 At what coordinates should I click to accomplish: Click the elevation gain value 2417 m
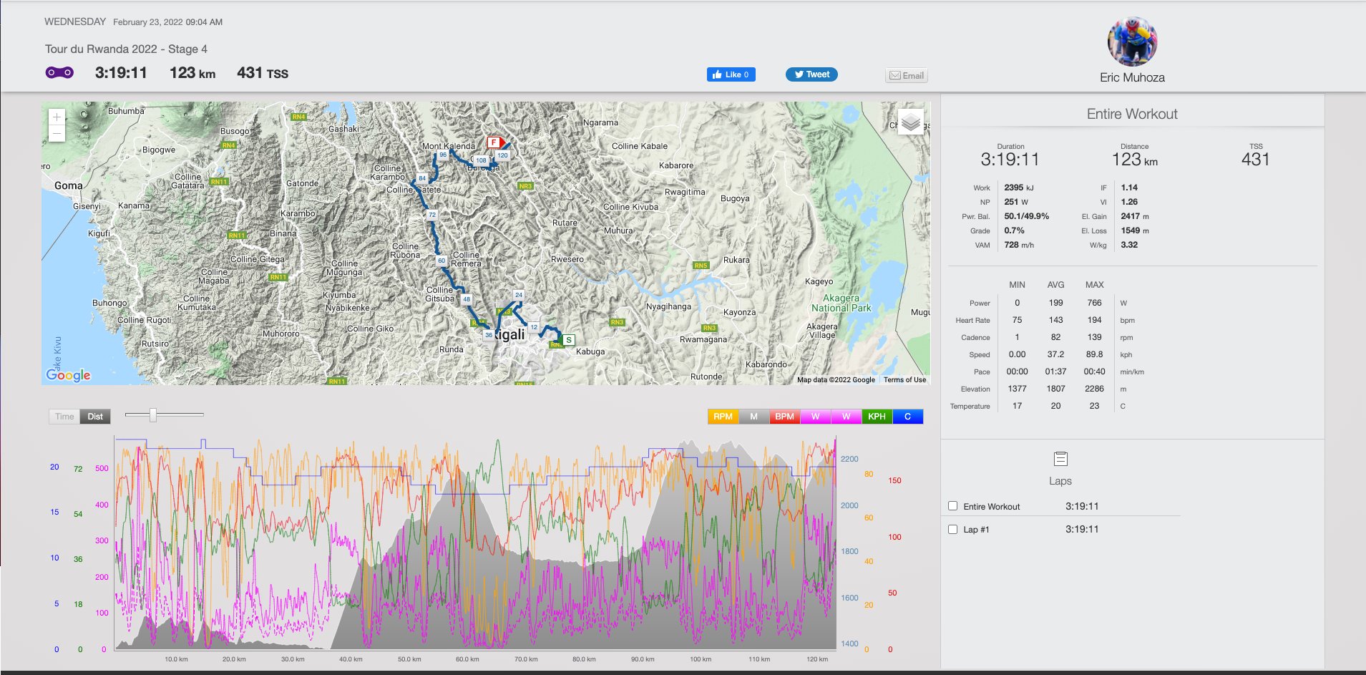pyautogui.click(x=1135, y=216)
